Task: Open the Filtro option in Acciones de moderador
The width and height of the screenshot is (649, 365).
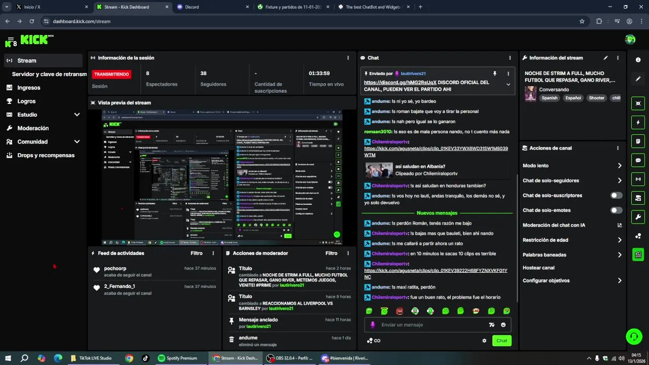Action: 332,253
